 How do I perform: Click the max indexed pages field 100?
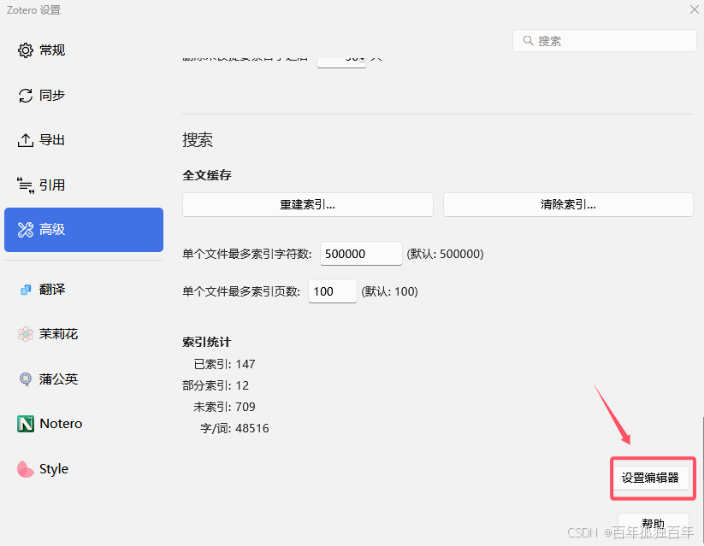332,291
